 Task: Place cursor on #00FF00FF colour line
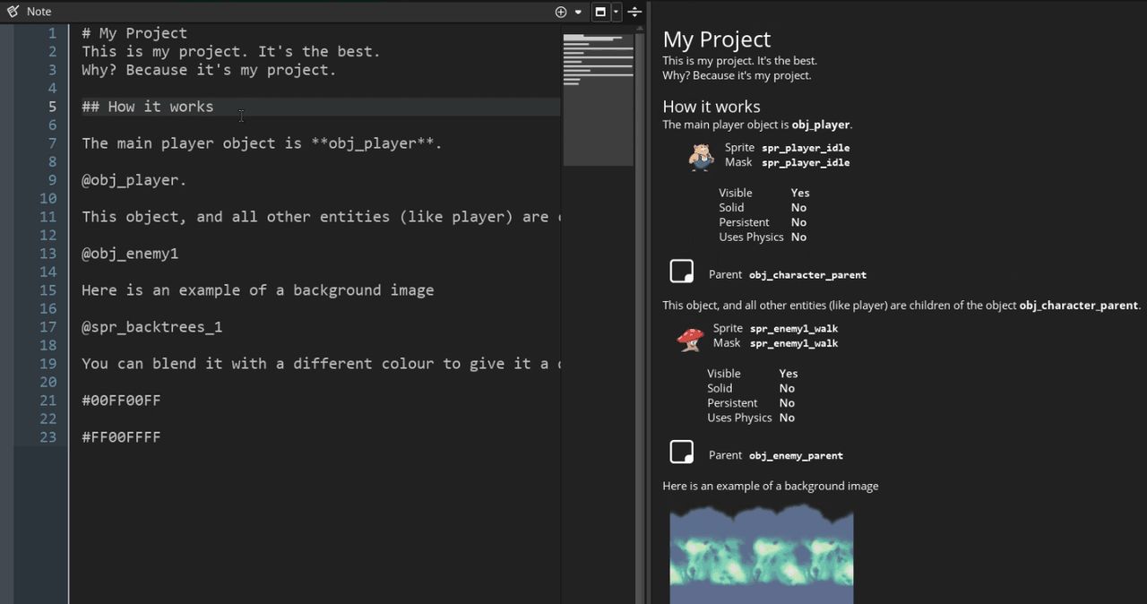tap(121, 401)
